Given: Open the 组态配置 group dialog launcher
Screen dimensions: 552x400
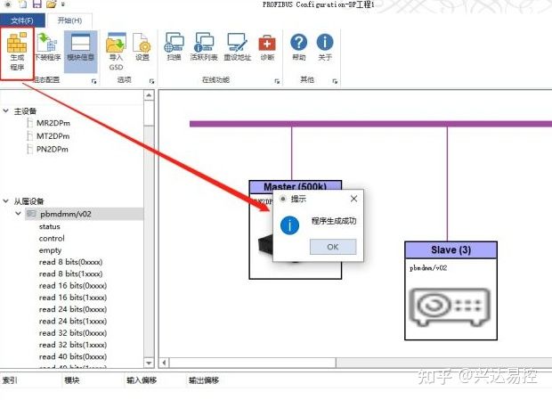Looking at the screenshot, I should click(x=94, y=81).
